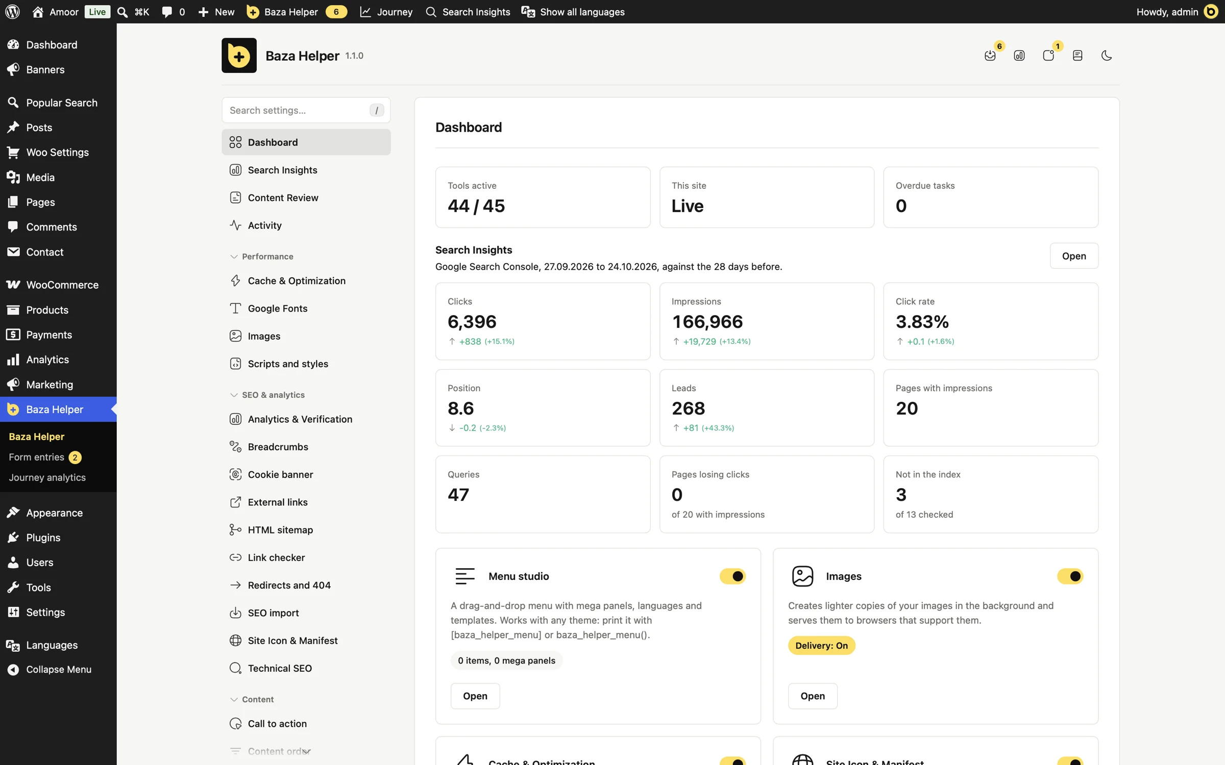1225x765 pixels.
Task: Open Form entries submenu item
Action: pos(45,457)
